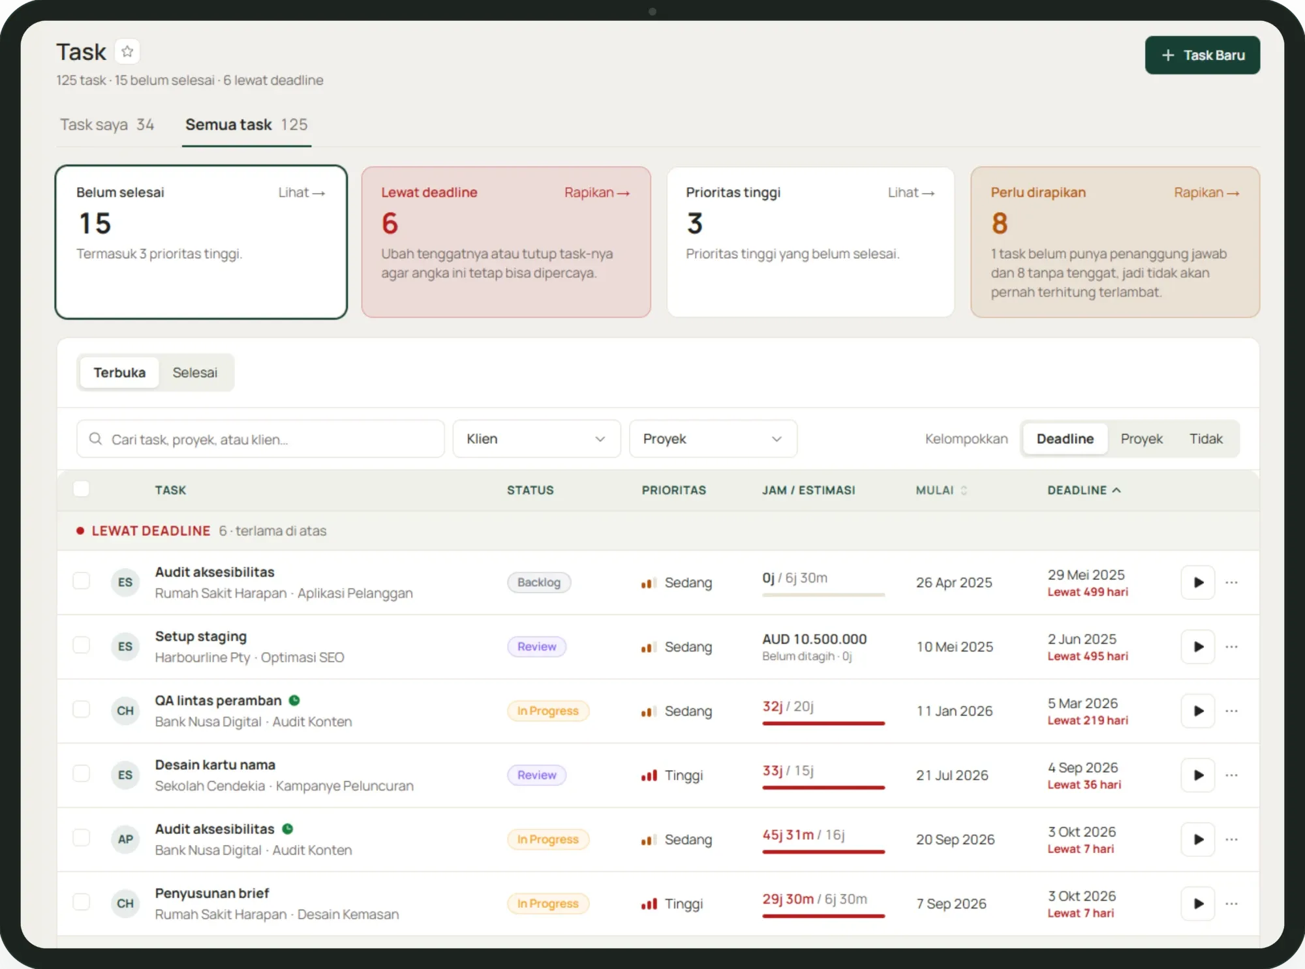Group tasks by Deadline
1305x969 pixels.
click(1065, 439)
